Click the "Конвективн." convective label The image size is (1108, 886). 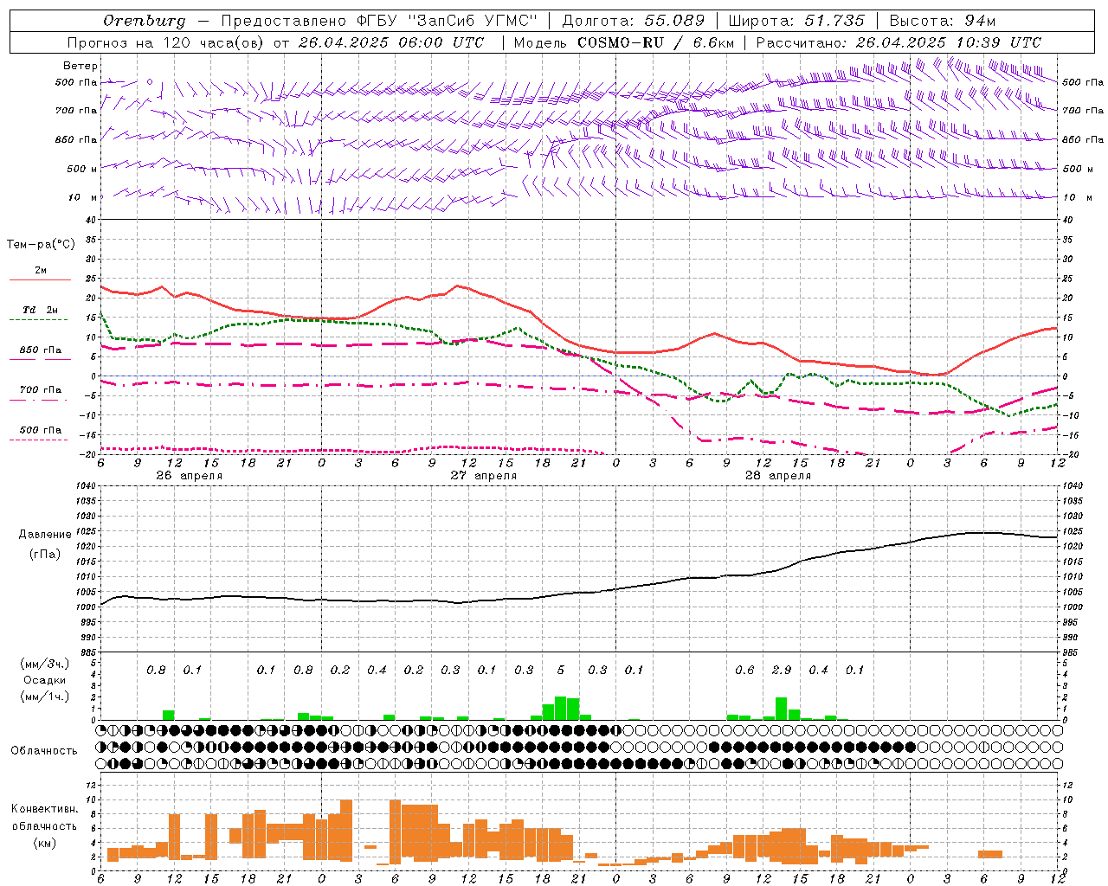(x=44, y=809)
